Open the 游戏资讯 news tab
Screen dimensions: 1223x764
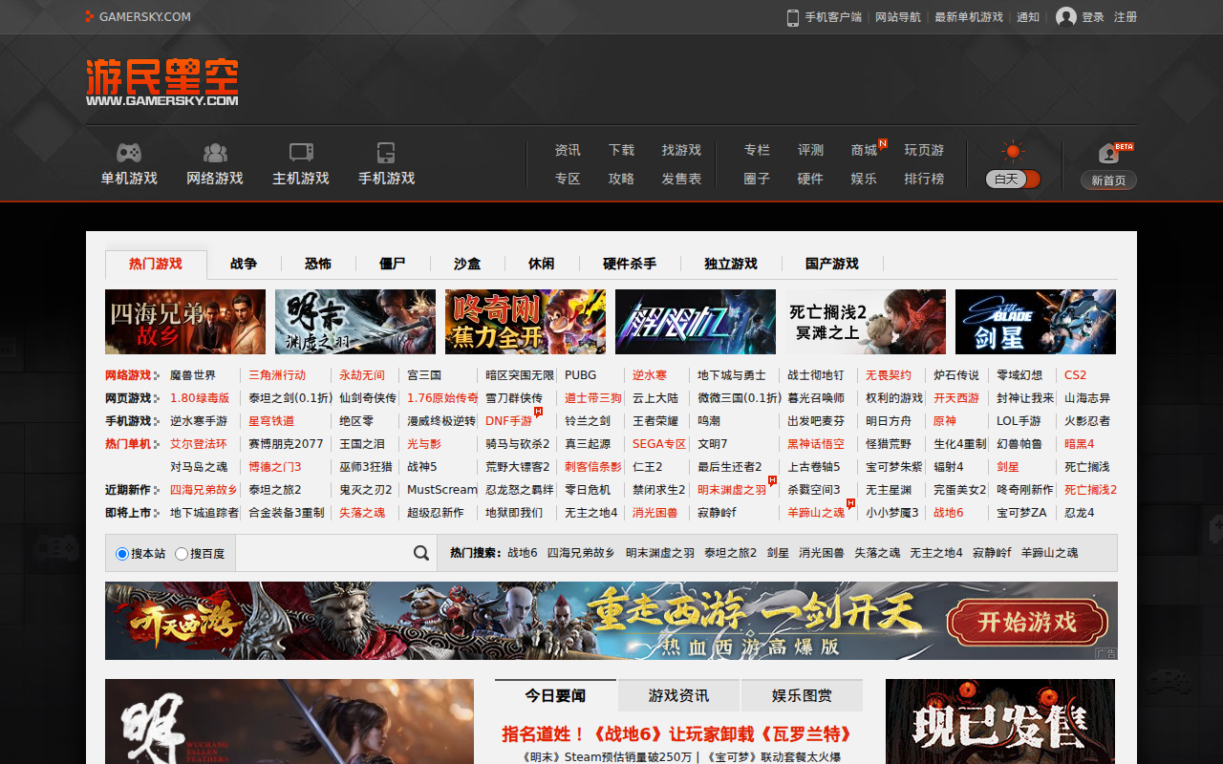point(678,695)
